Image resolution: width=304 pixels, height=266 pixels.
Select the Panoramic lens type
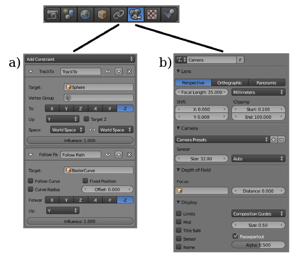click(x=267, y=83)
